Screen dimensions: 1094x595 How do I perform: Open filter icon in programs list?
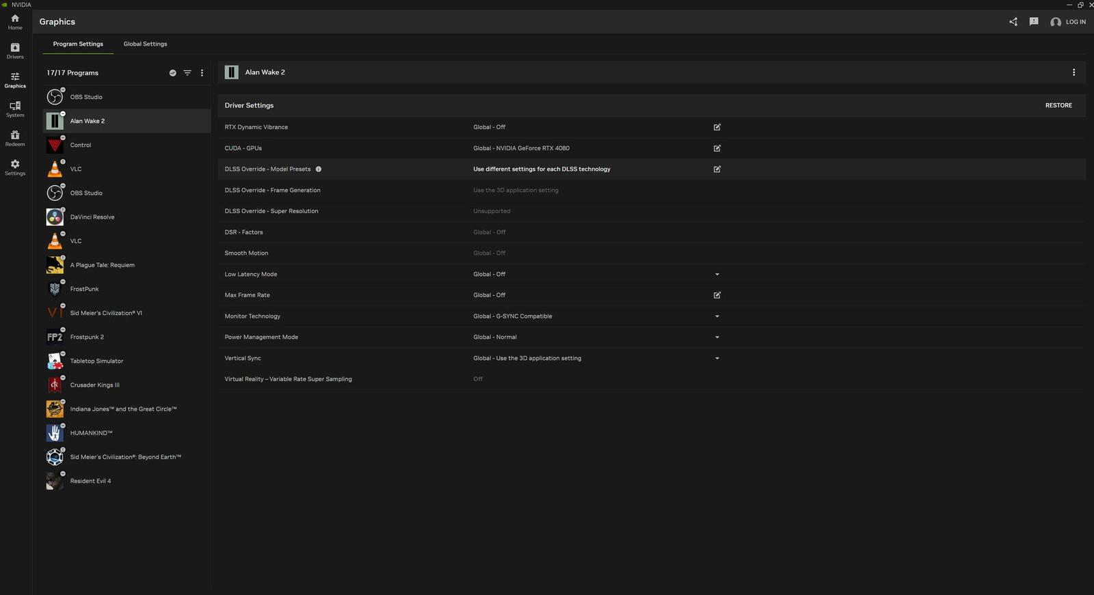(x=187, y=73)
